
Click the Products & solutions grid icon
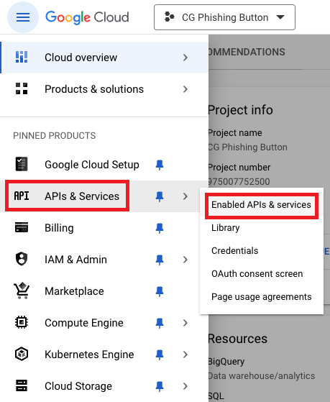22,88
